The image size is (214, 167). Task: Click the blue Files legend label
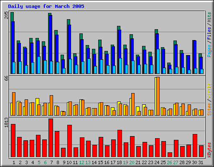point(209,33)
